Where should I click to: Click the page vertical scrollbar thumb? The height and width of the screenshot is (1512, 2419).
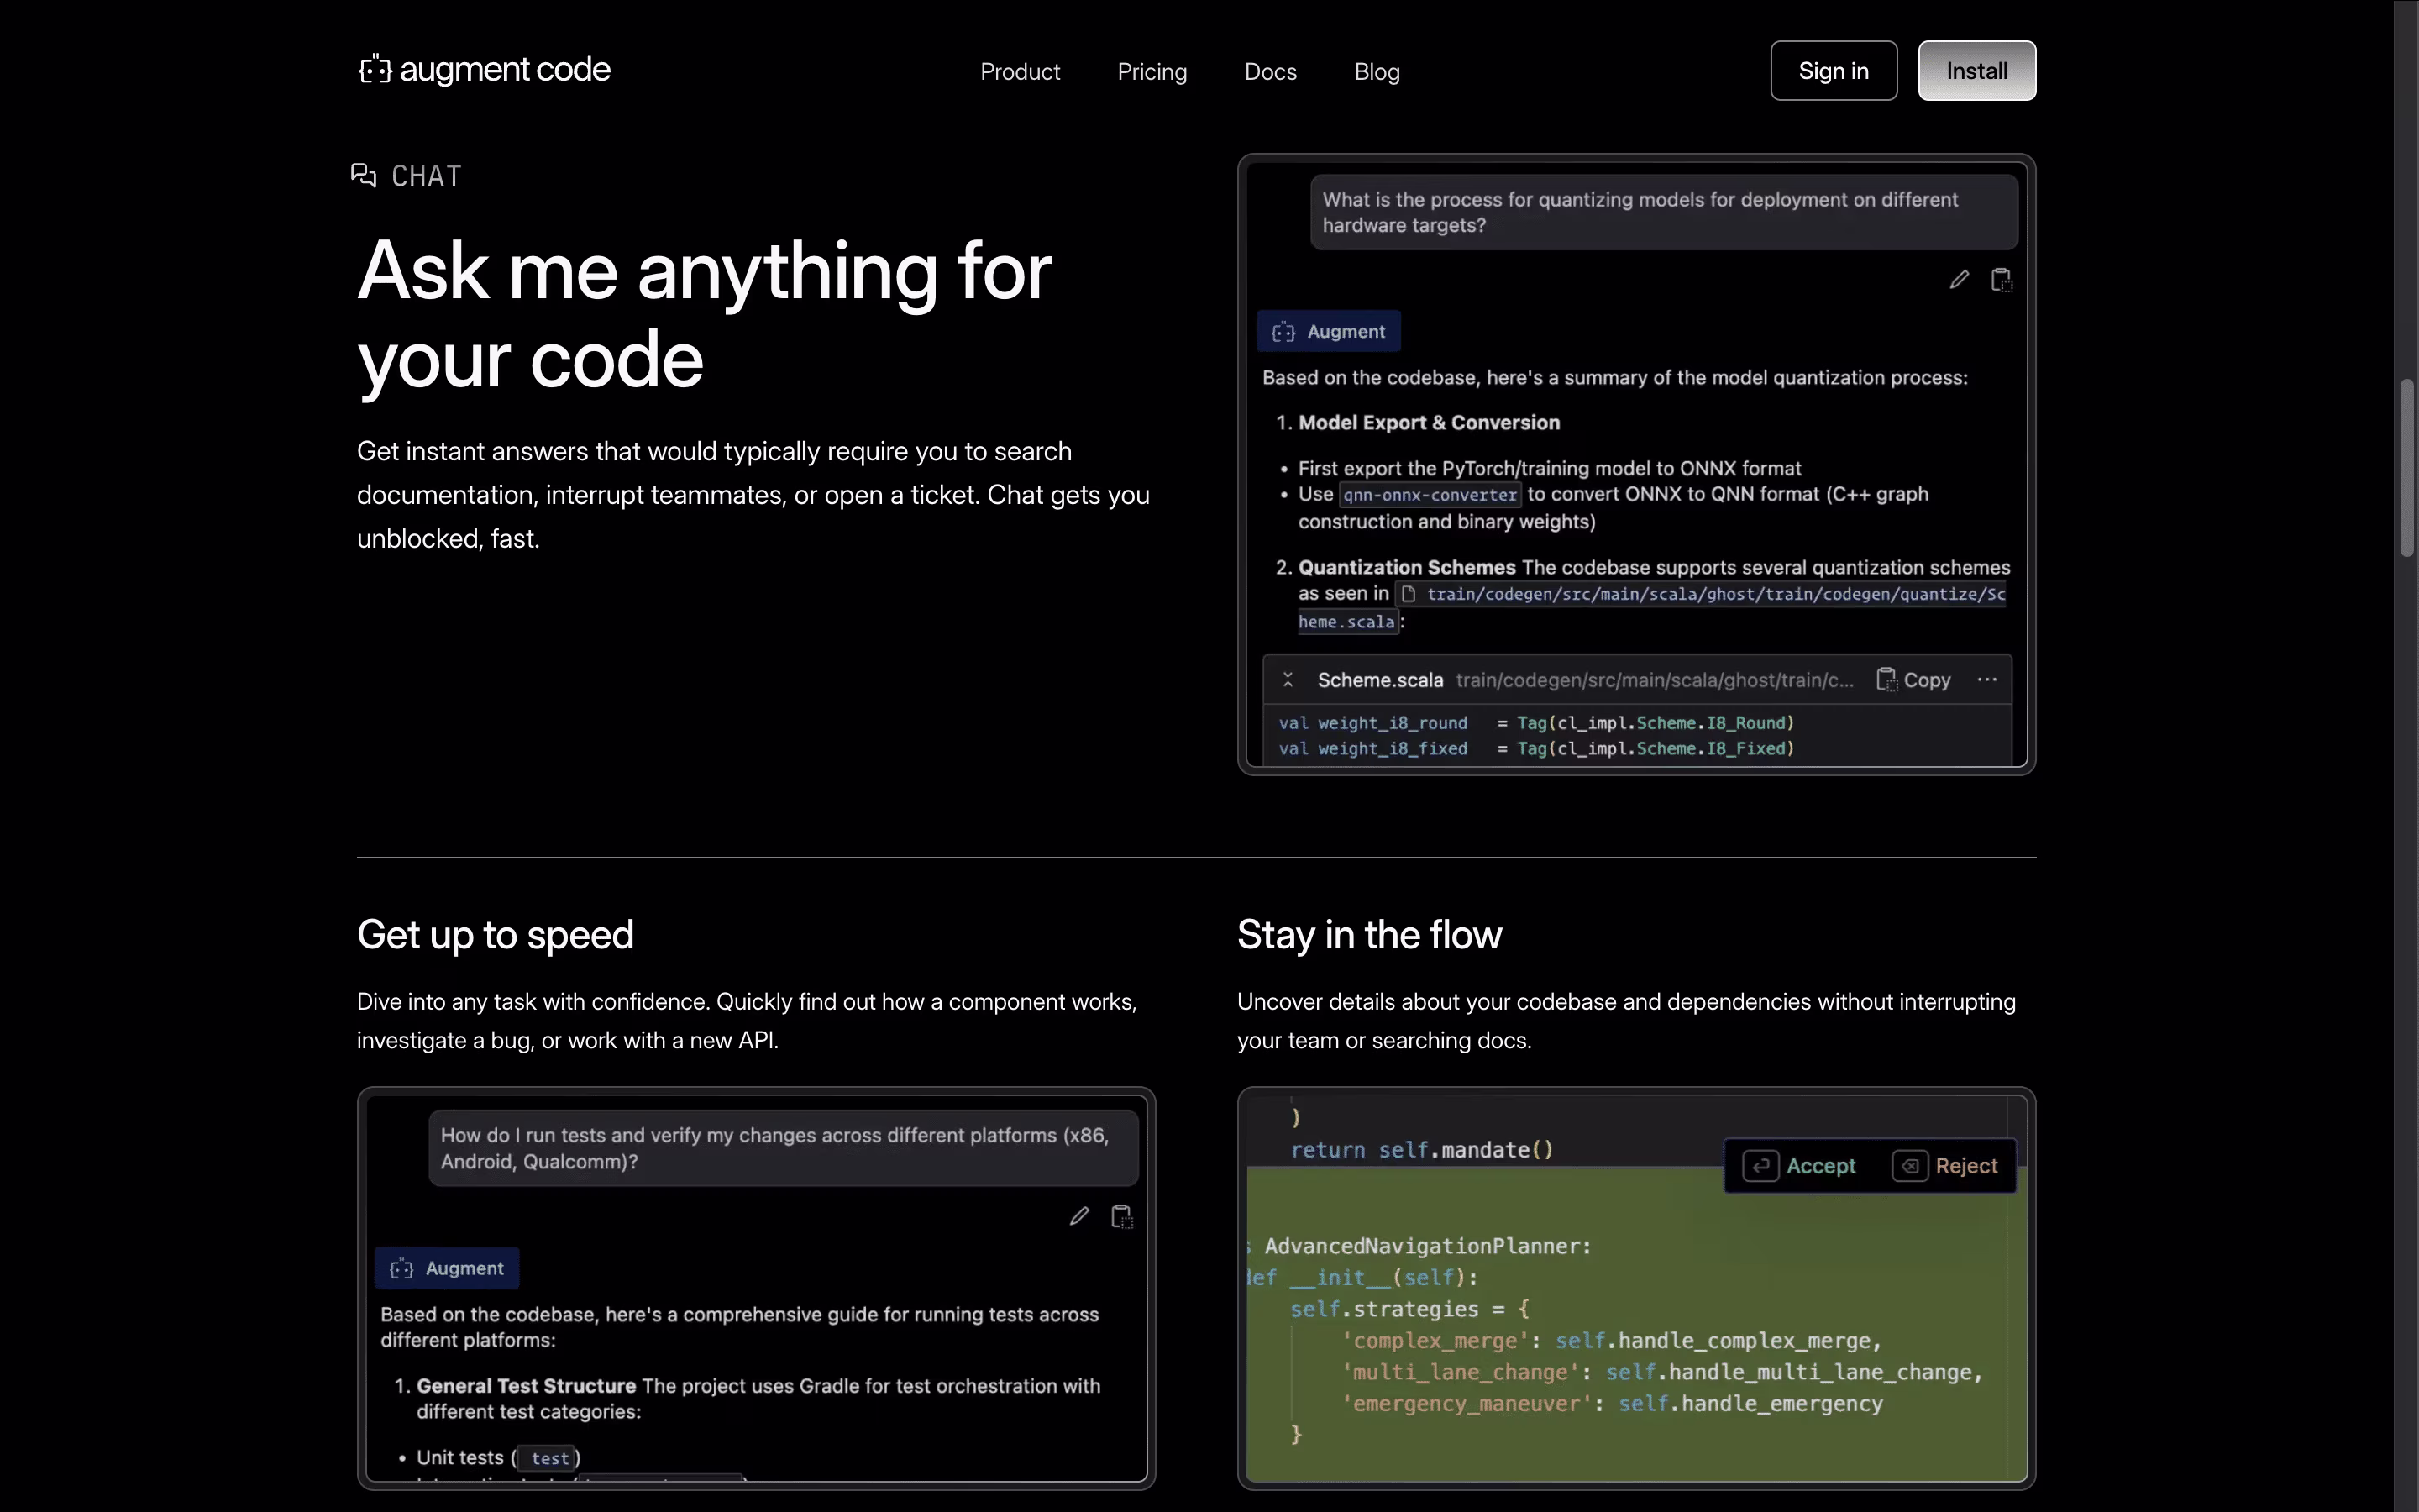2407,468
